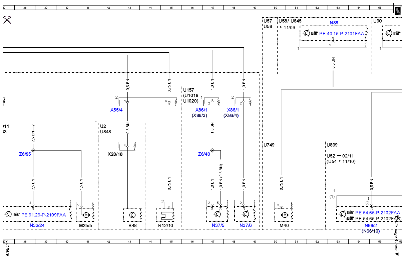
Task: Click the M40 label
Action: pos(284,225)
